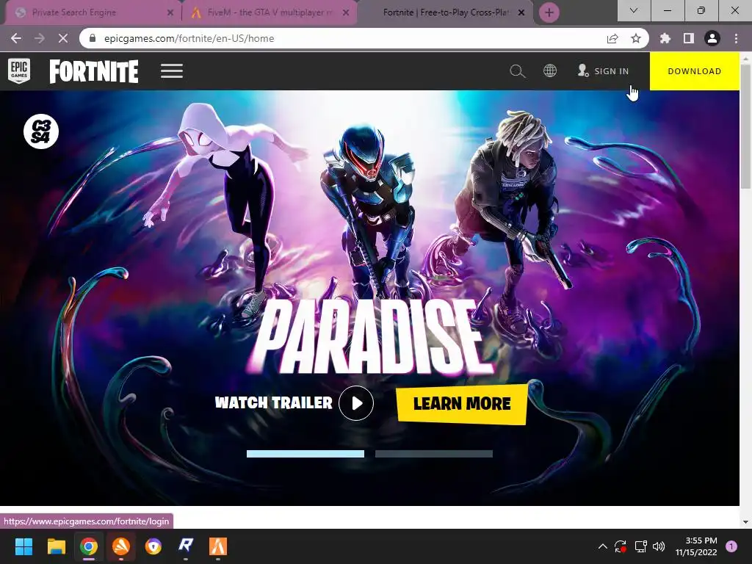The height and width of the screenshot is (564, 752).
Task: Open the FiveM taskbar icon
Action: (218, 546)
